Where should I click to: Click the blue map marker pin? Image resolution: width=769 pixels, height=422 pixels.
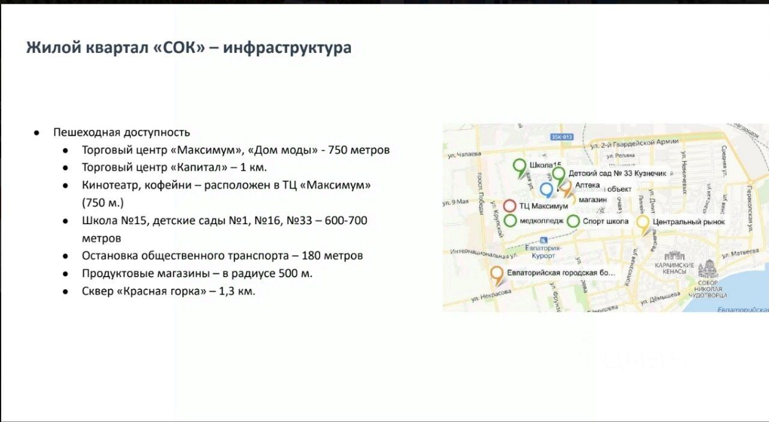click(x=547, y=190)
